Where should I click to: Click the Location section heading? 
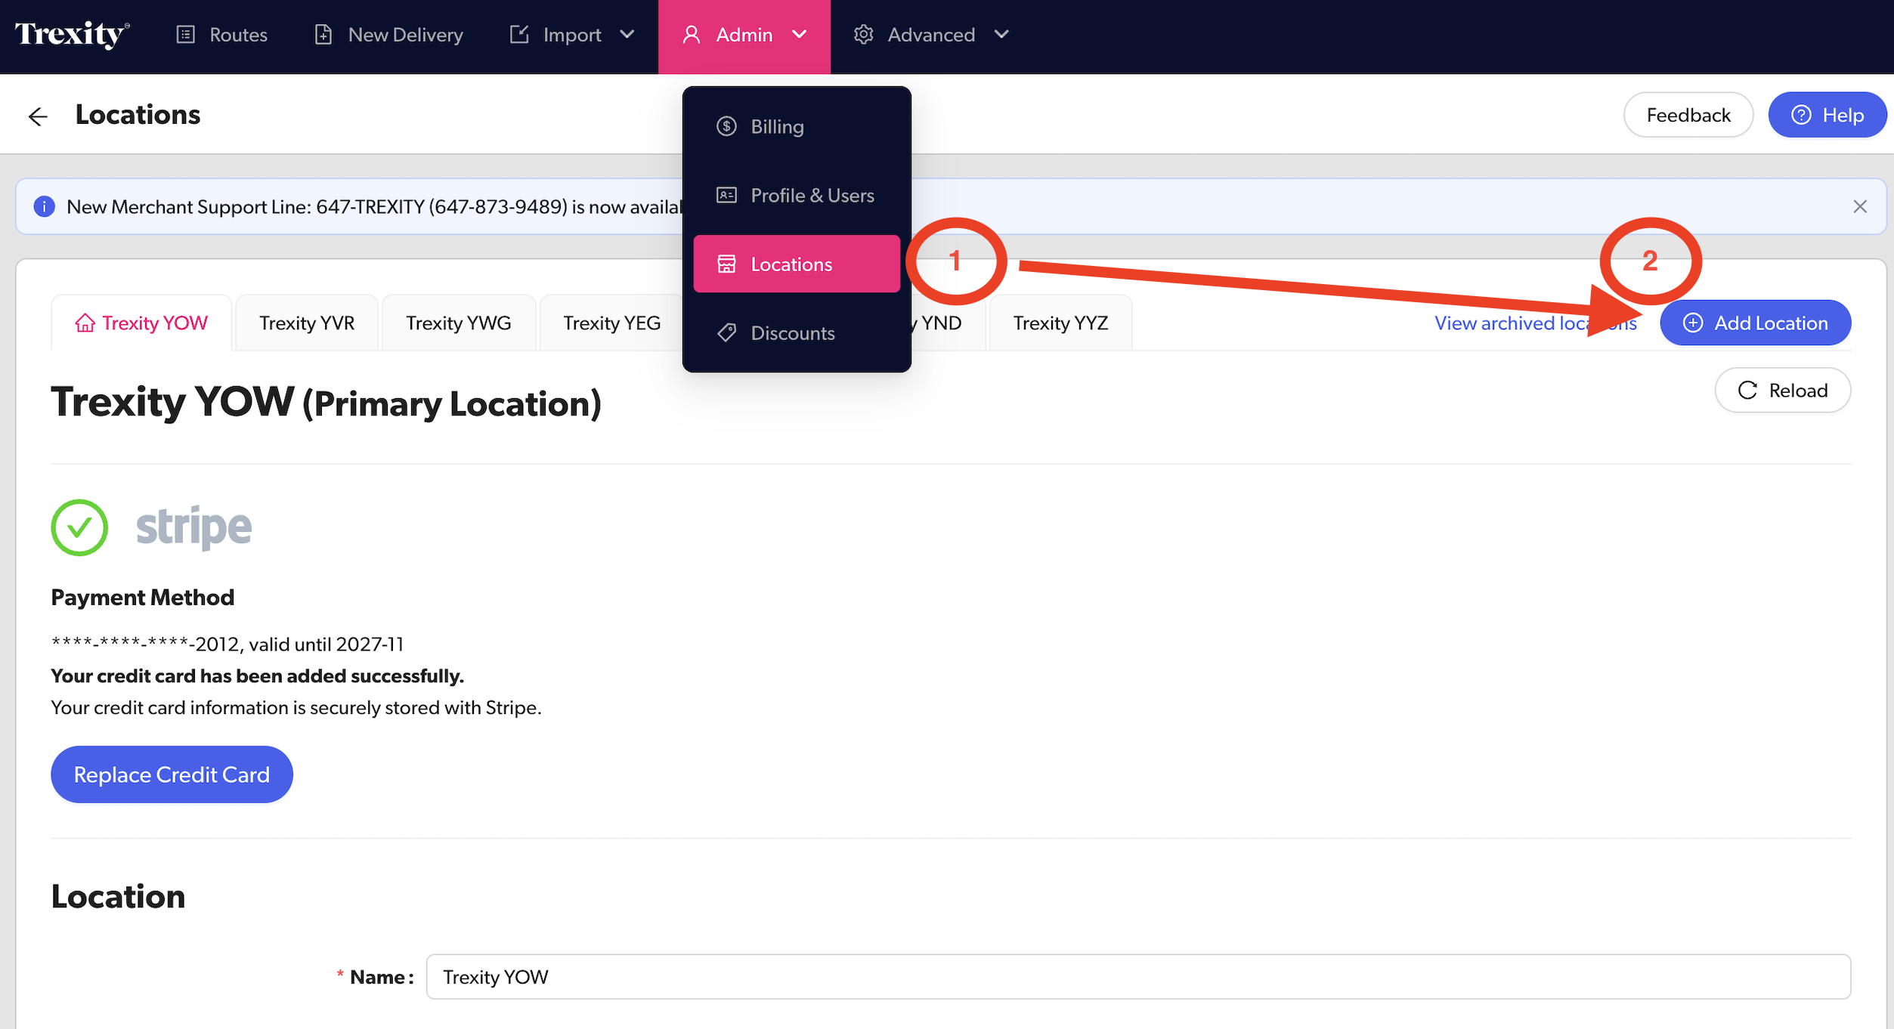[118, 896]
